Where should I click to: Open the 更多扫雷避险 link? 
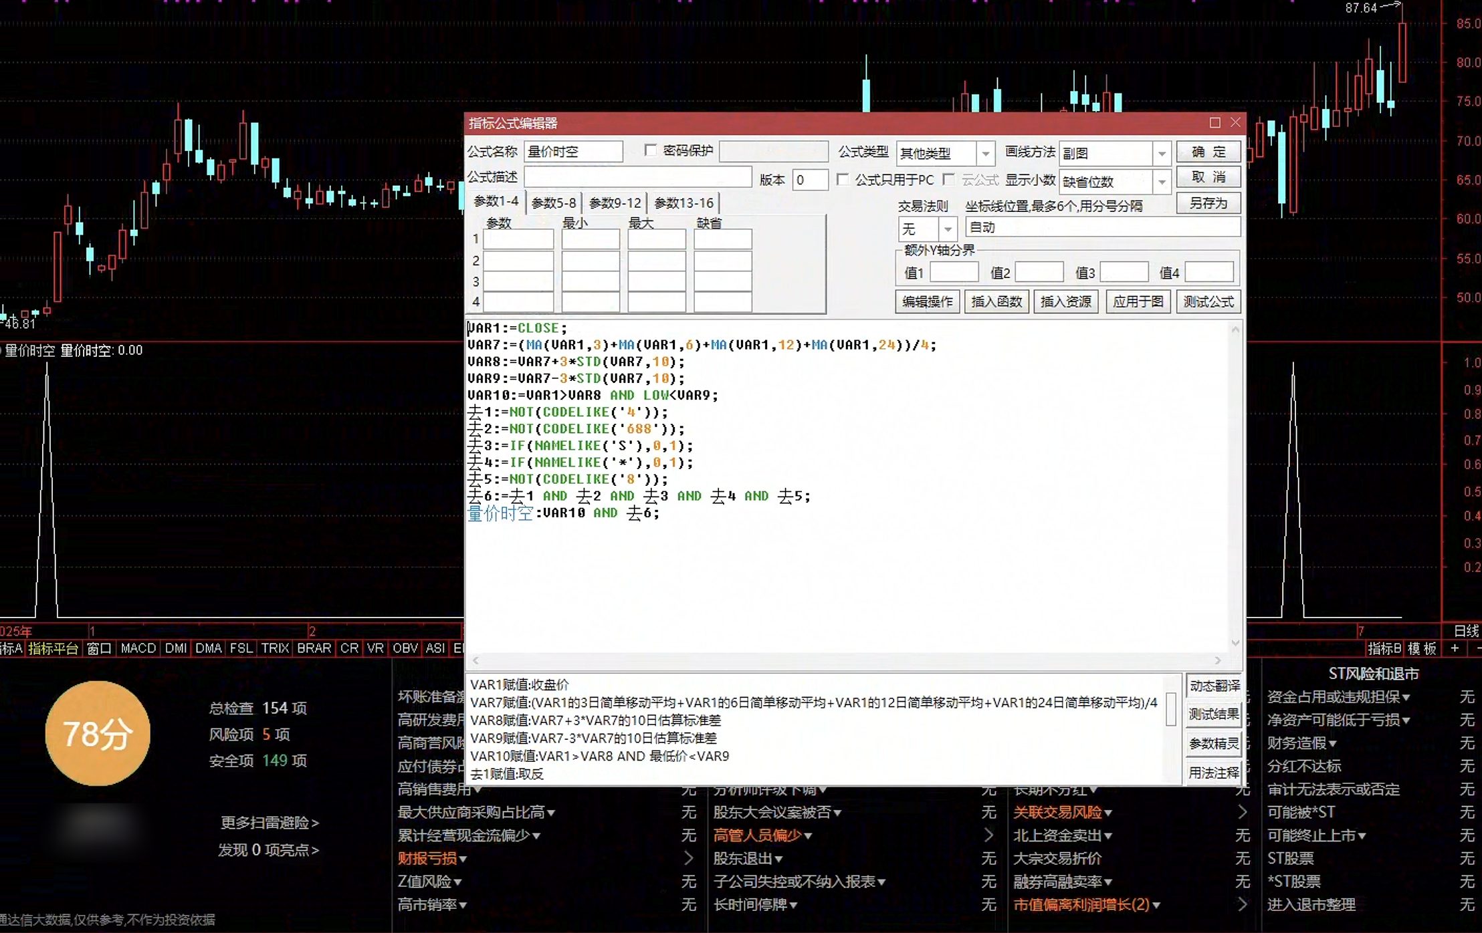coord(270,823)
